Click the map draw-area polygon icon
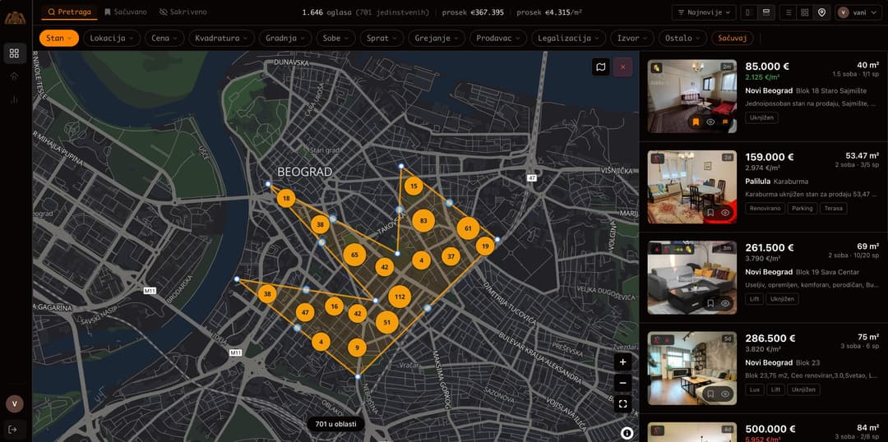Image resolution: width=888 pixels, height=442 pixels. tap(601, 67)
